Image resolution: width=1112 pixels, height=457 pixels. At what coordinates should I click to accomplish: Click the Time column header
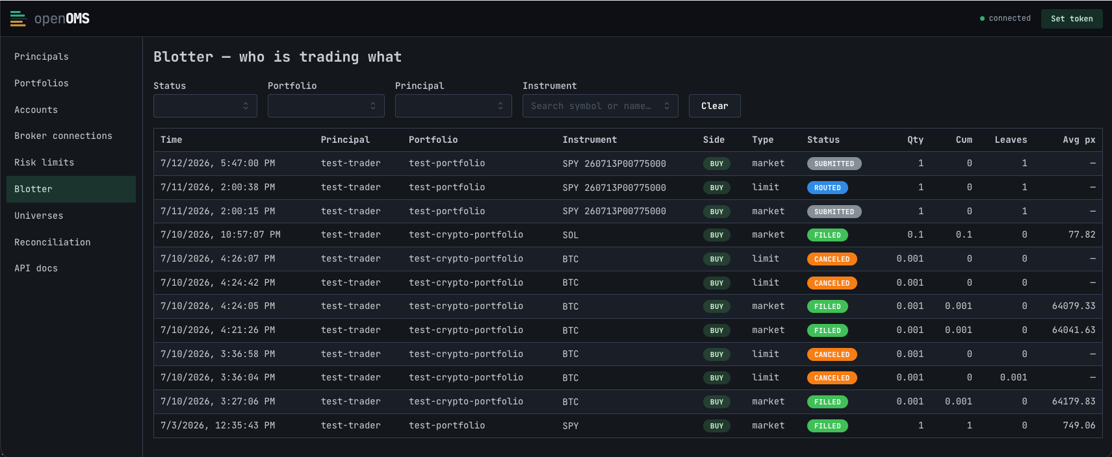coord(172,140)
